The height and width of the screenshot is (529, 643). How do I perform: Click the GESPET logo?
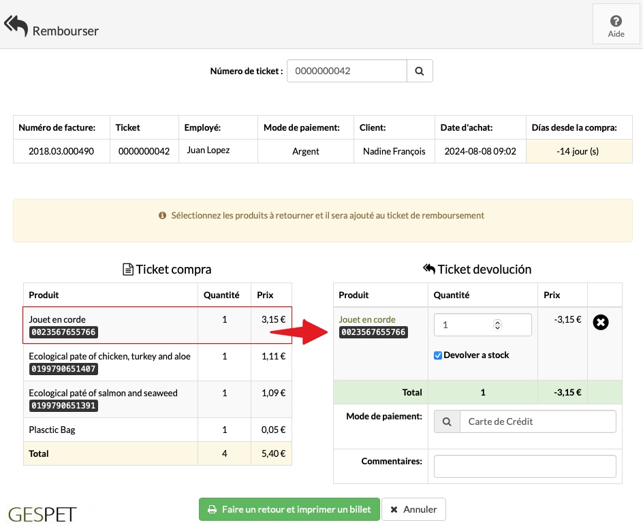(x=42, y=514)
